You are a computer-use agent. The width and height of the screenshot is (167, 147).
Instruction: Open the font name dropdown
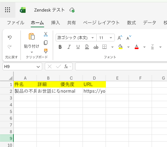(x=76, y=38)
